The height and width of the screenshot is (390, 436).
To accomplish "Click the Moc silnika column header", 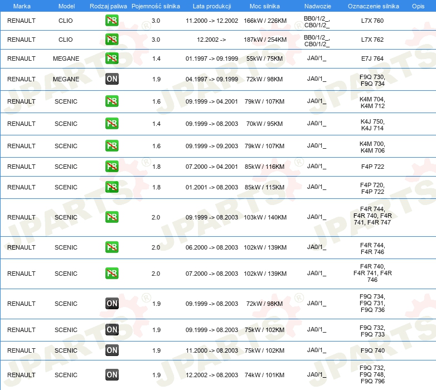I will pyautogui.click(x=264, y=6).
